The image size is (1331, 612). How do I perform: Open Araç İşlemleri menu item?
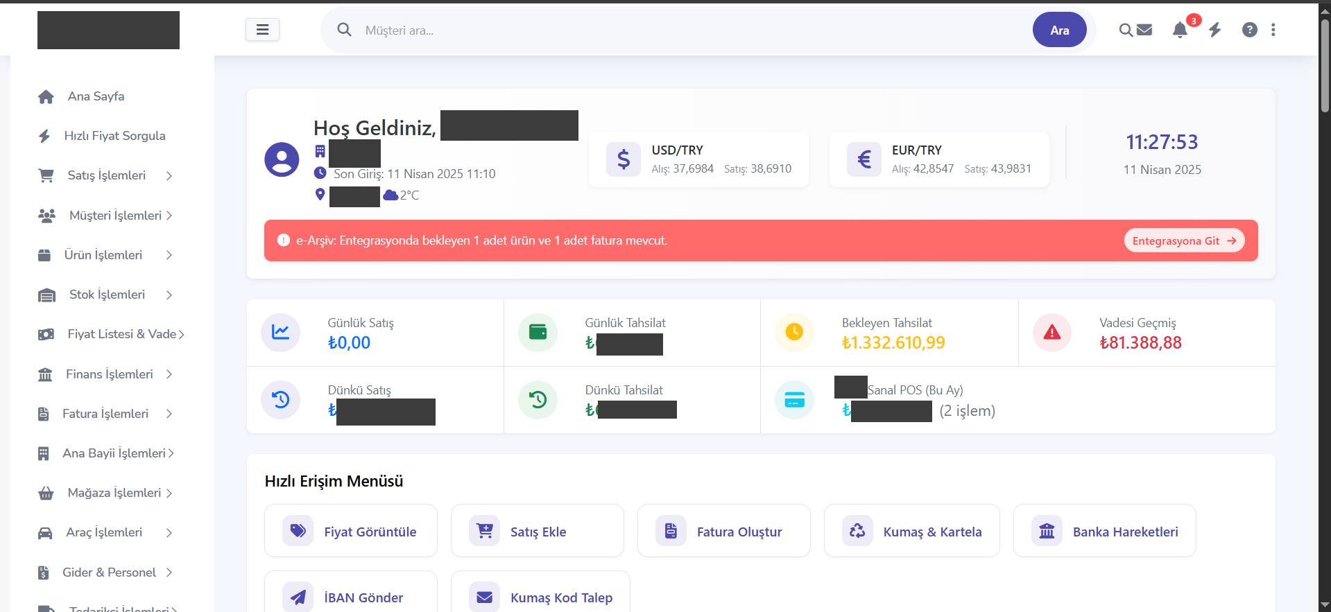coord(105,532)
